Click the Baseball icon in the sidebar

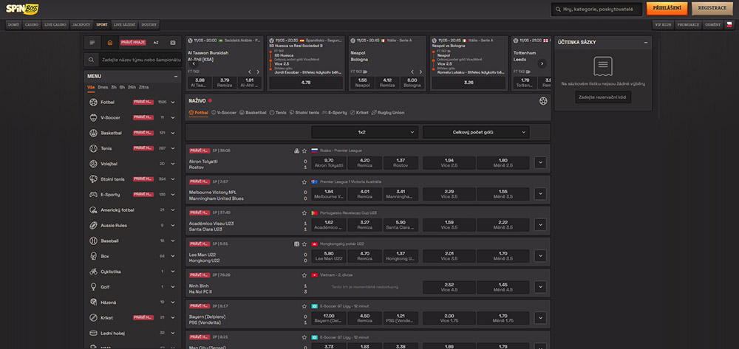point(93,241)
